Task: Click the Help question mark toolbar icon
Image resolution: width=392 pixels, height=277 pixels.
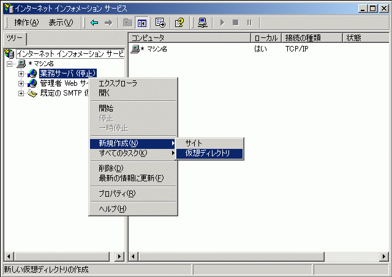Action: (179, 23)
